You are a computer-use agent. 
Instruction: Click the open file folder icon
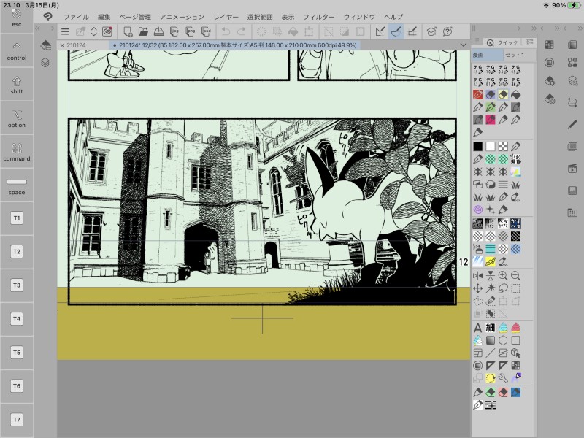point(143,31)
